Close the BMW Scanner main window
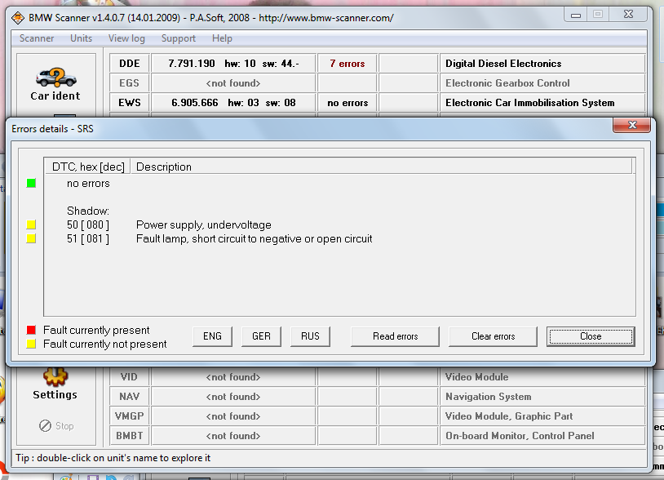Image resolution: width=664 pixels, height=480 pixels. [x=628, y=15]
